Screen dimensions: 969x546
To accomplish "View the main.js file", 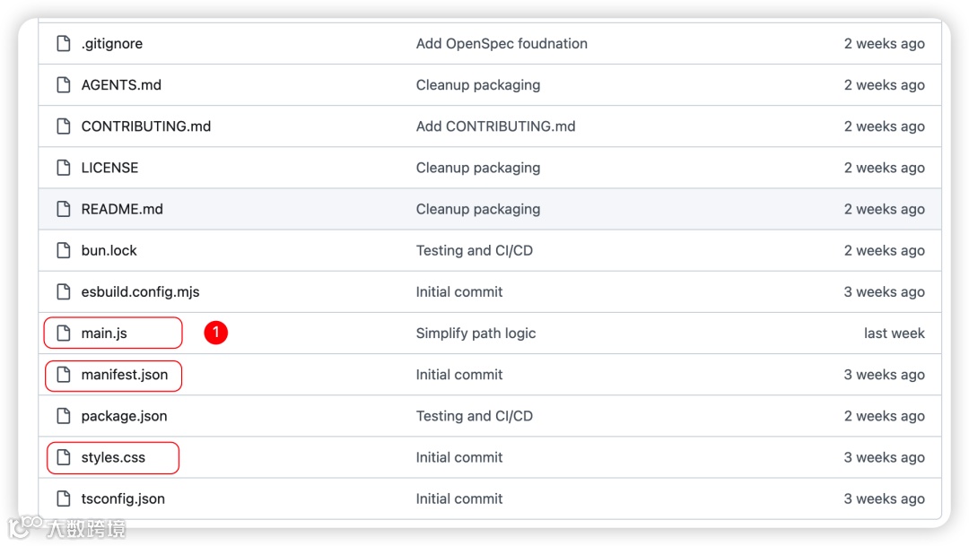I will (x=104, y=334).
